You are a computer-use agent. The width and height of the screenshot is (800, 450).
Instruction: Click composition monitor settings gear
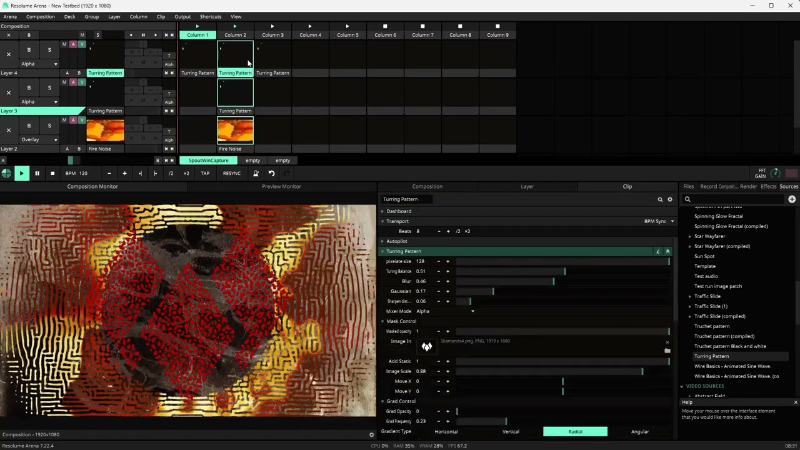(371, 435)
